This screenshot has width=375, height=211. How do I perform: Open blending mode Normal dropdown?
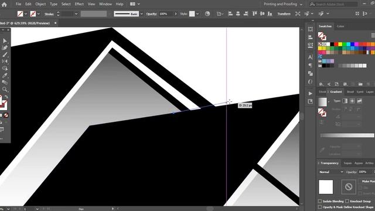pos(331,172)
